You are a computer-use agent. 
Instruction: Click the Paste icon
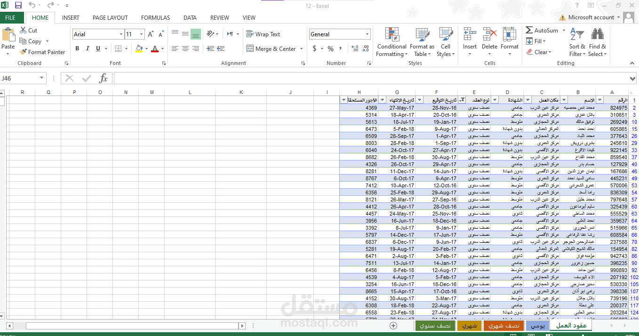click(8, 35)
